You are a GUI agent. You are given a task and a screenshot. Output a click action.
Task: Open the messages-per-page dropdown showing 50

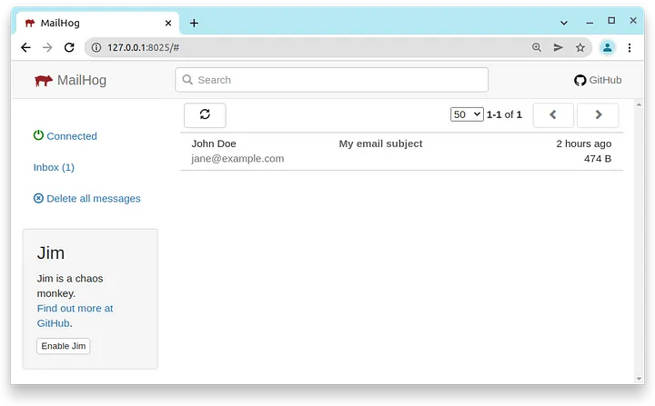point(467,114)
